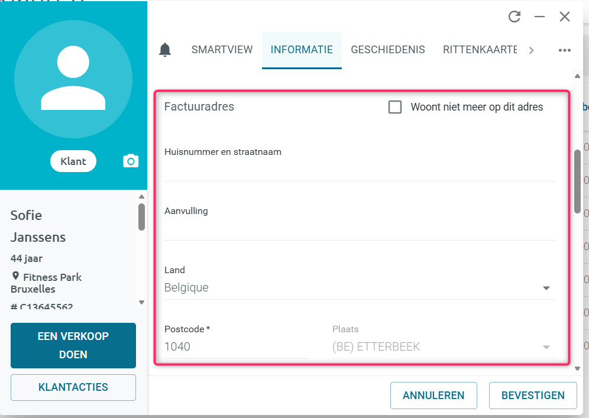Viewport: 589px width, 418px height.
Task: Click the customer info panel scrollbar thumb
Action: 141,217
